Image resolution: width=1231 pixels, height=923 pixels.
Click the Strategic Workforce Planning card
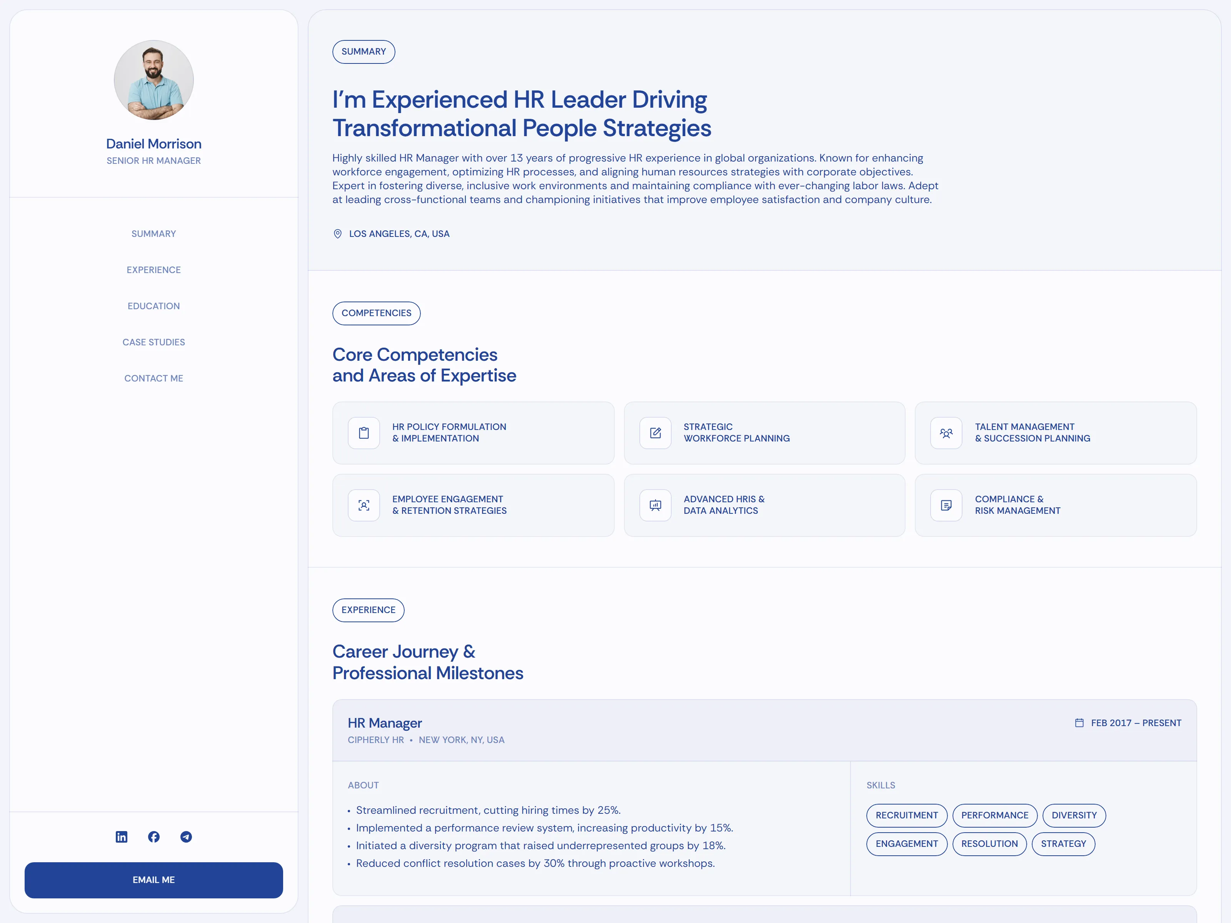(x=765, y=433)
